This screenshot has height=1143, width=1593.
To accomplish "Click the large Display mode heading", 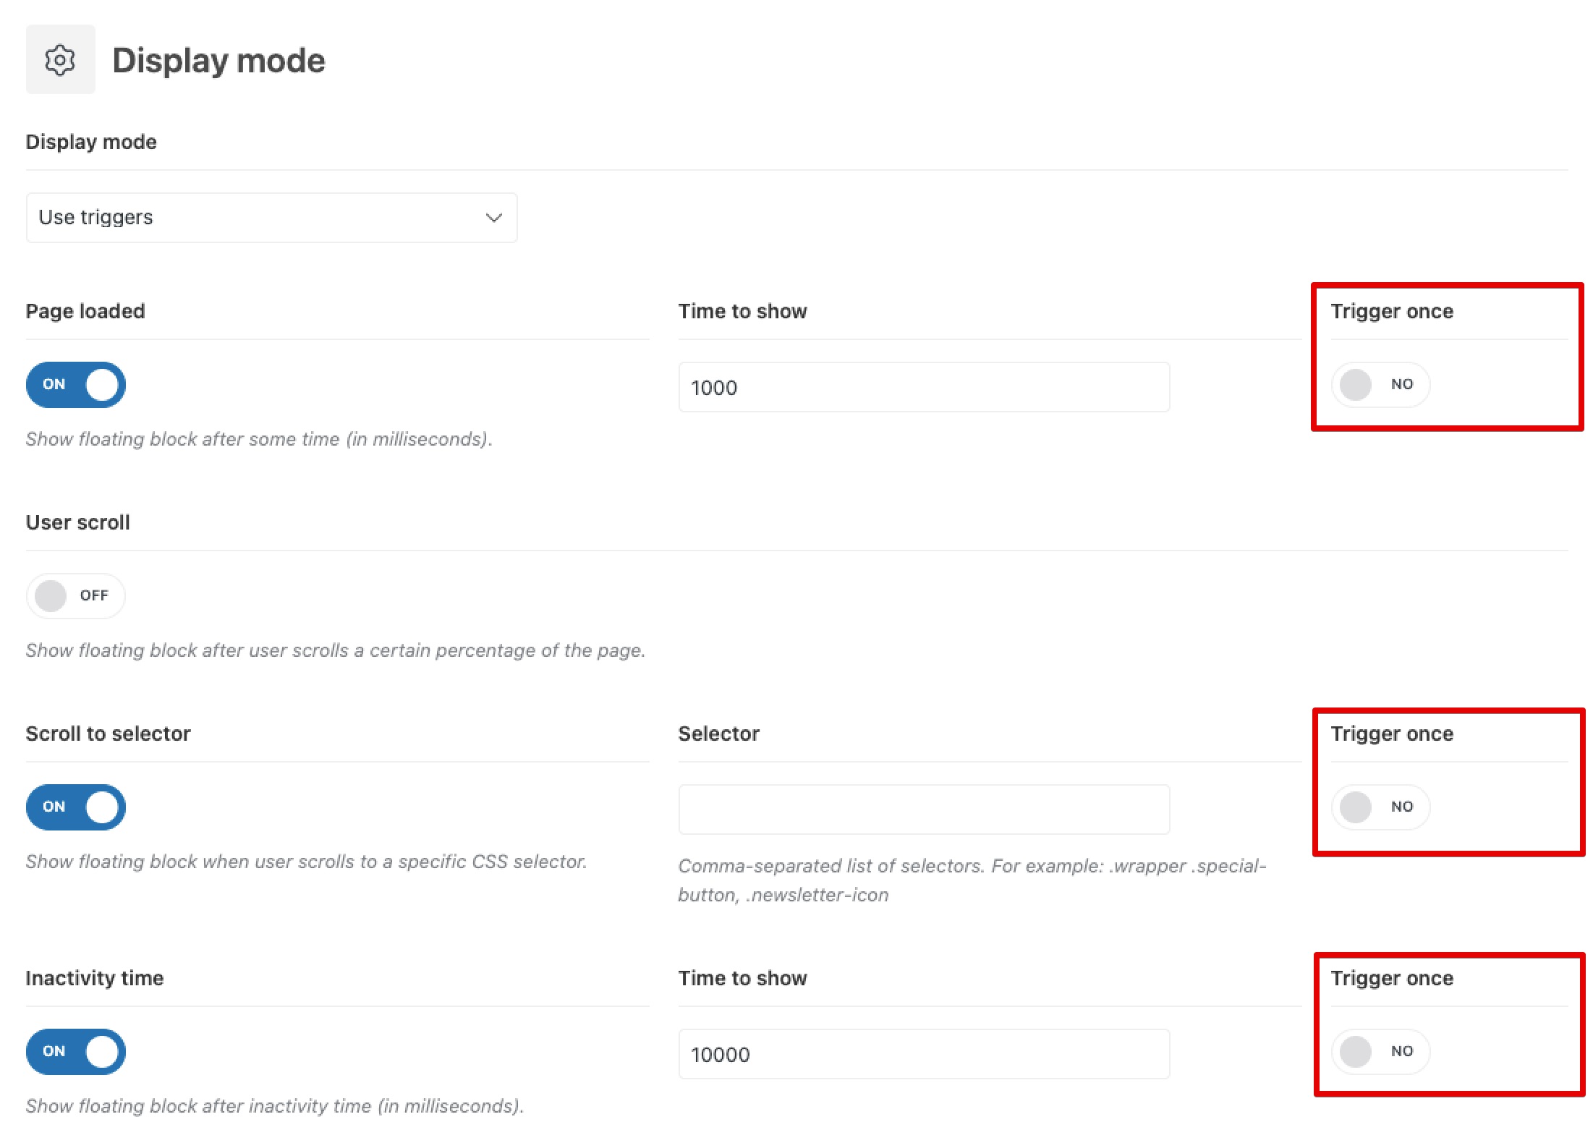I will tap(218, 60).
